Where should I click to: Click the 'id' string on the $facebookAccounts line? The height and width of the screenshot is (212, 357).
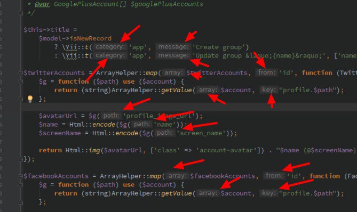[x=294, y=176]
